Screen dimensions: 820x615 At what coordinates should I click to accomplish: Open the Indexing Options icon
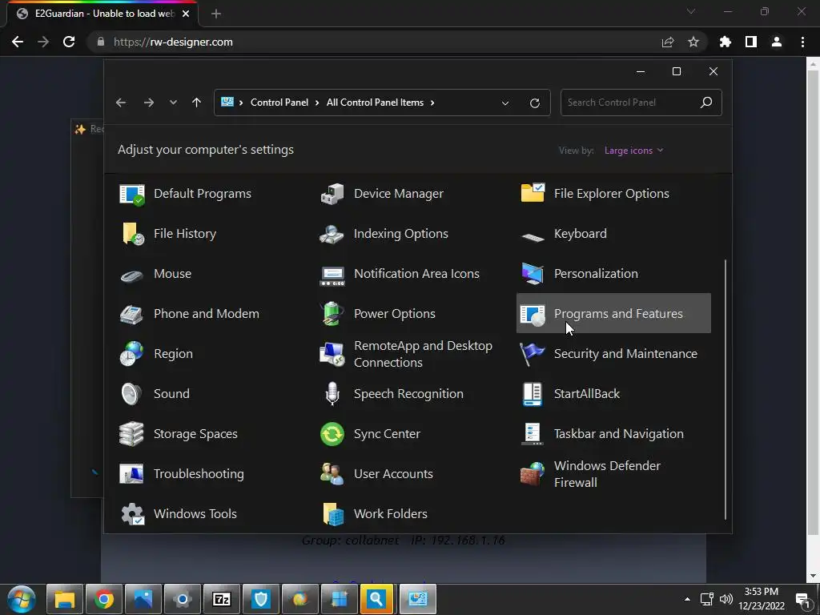pyautogui.click(x=332, y=234)
